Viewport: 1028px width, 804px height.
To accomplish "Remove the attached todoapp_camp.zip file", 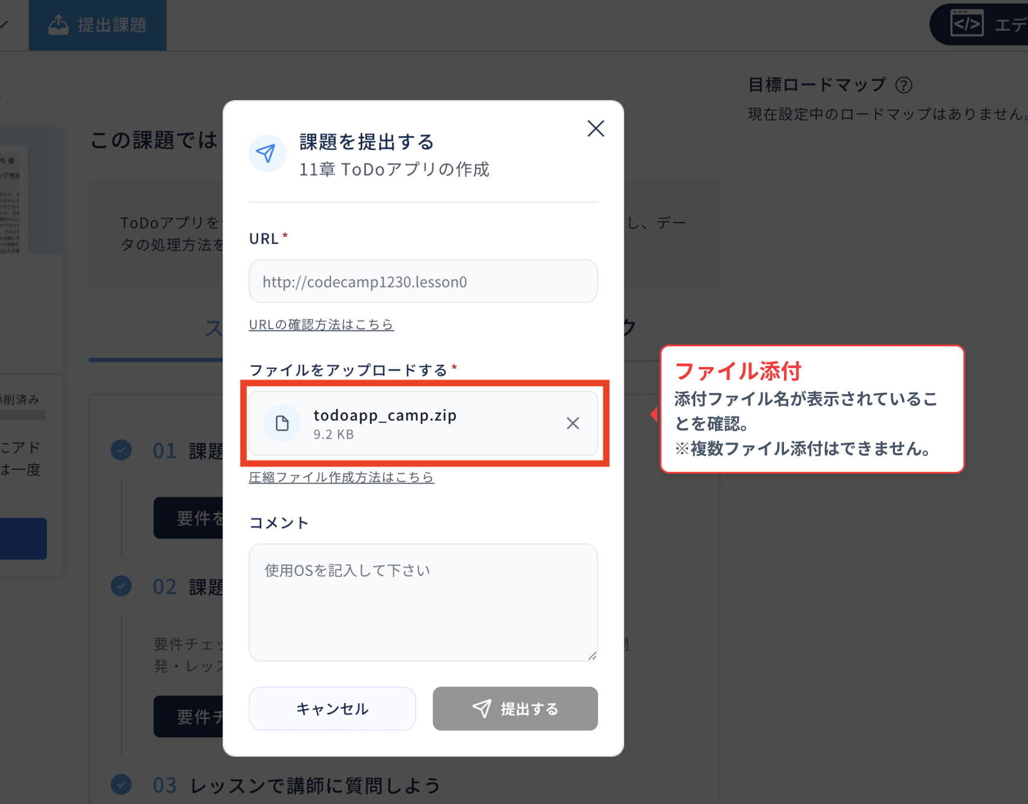I will pos(573,423).
